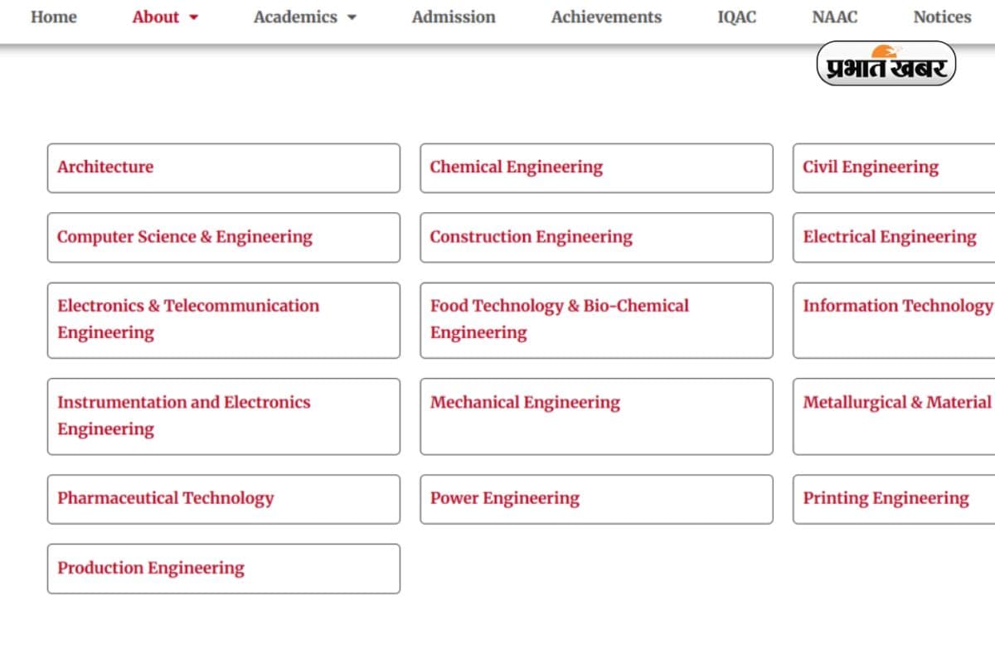
Task: Open Computer Science & Engineering
Action: pos(185,237)
